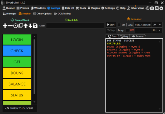The image size is (165, 114).
Task: Open the Settings section
Action: point(108,8)
